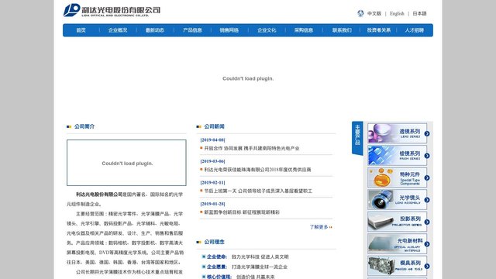Click arrow icon next to 光电新材料
This screenshot has width=496, height=279.
pos(427,244)
